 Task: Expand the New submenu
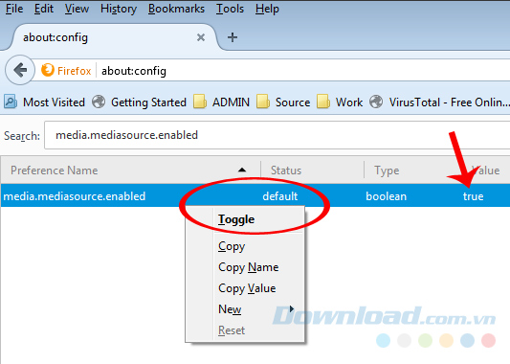(x=245, y=309)
